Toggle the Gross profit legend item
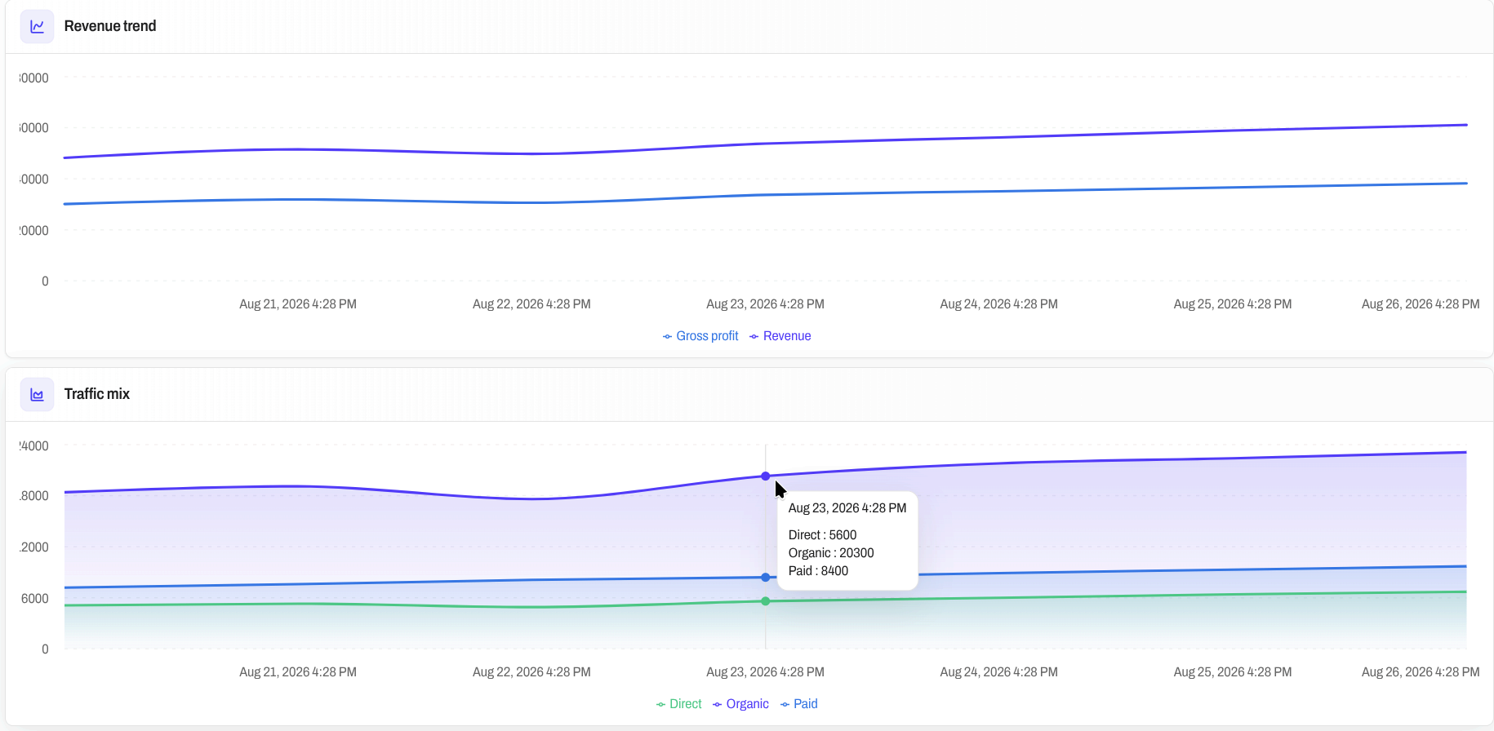The height and width of the screenshot is (731, 1494). [x=700, y=336]
